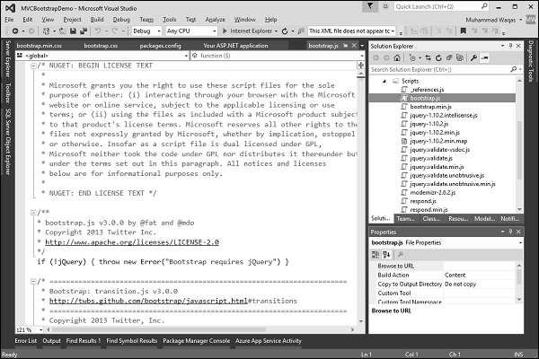Open the Analyze menu
The image size is (539, 359).
pyautogui.click(x=216, y=20)
